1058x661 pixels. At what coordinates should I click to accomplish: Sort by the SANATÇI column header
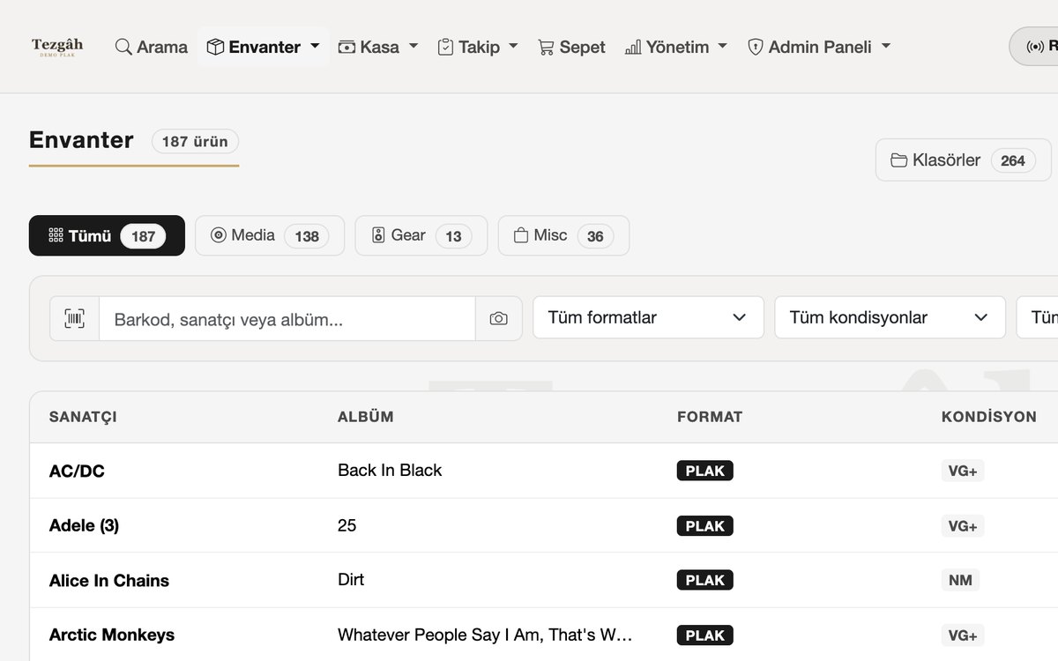83,417
